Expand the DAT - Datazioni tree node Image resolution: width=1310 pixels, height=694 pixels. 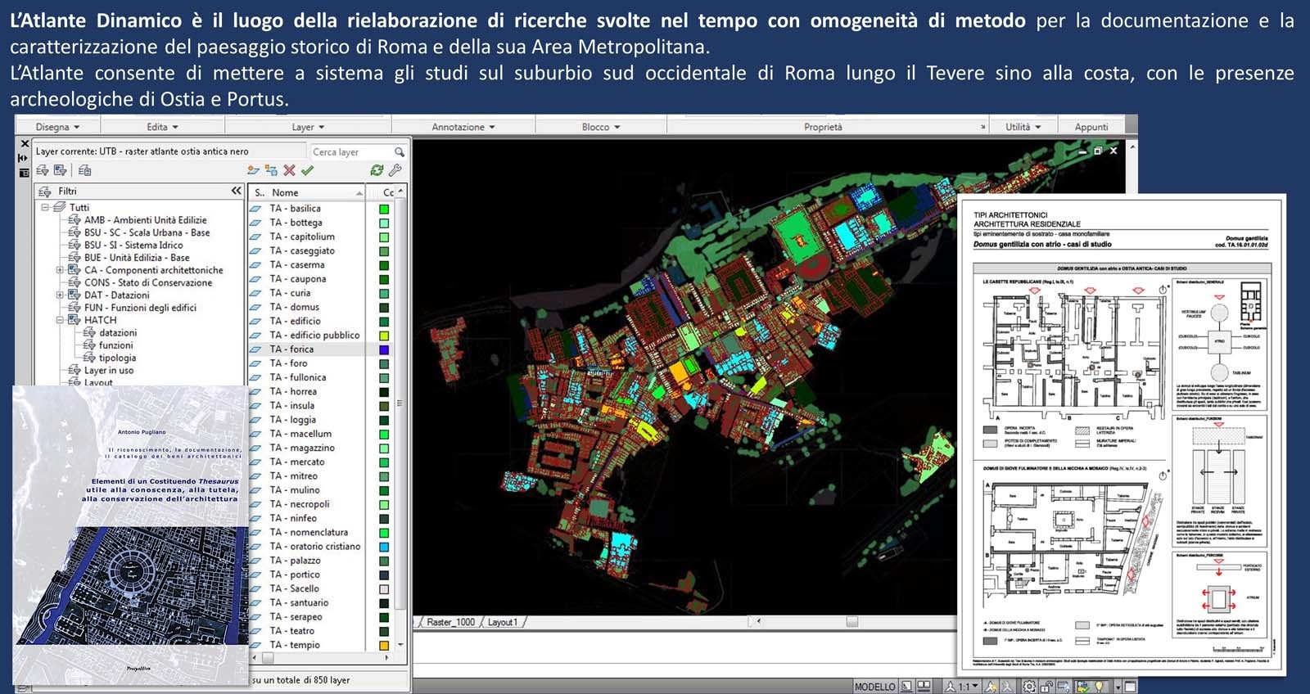pyautogui.click(x=60, y=295)
